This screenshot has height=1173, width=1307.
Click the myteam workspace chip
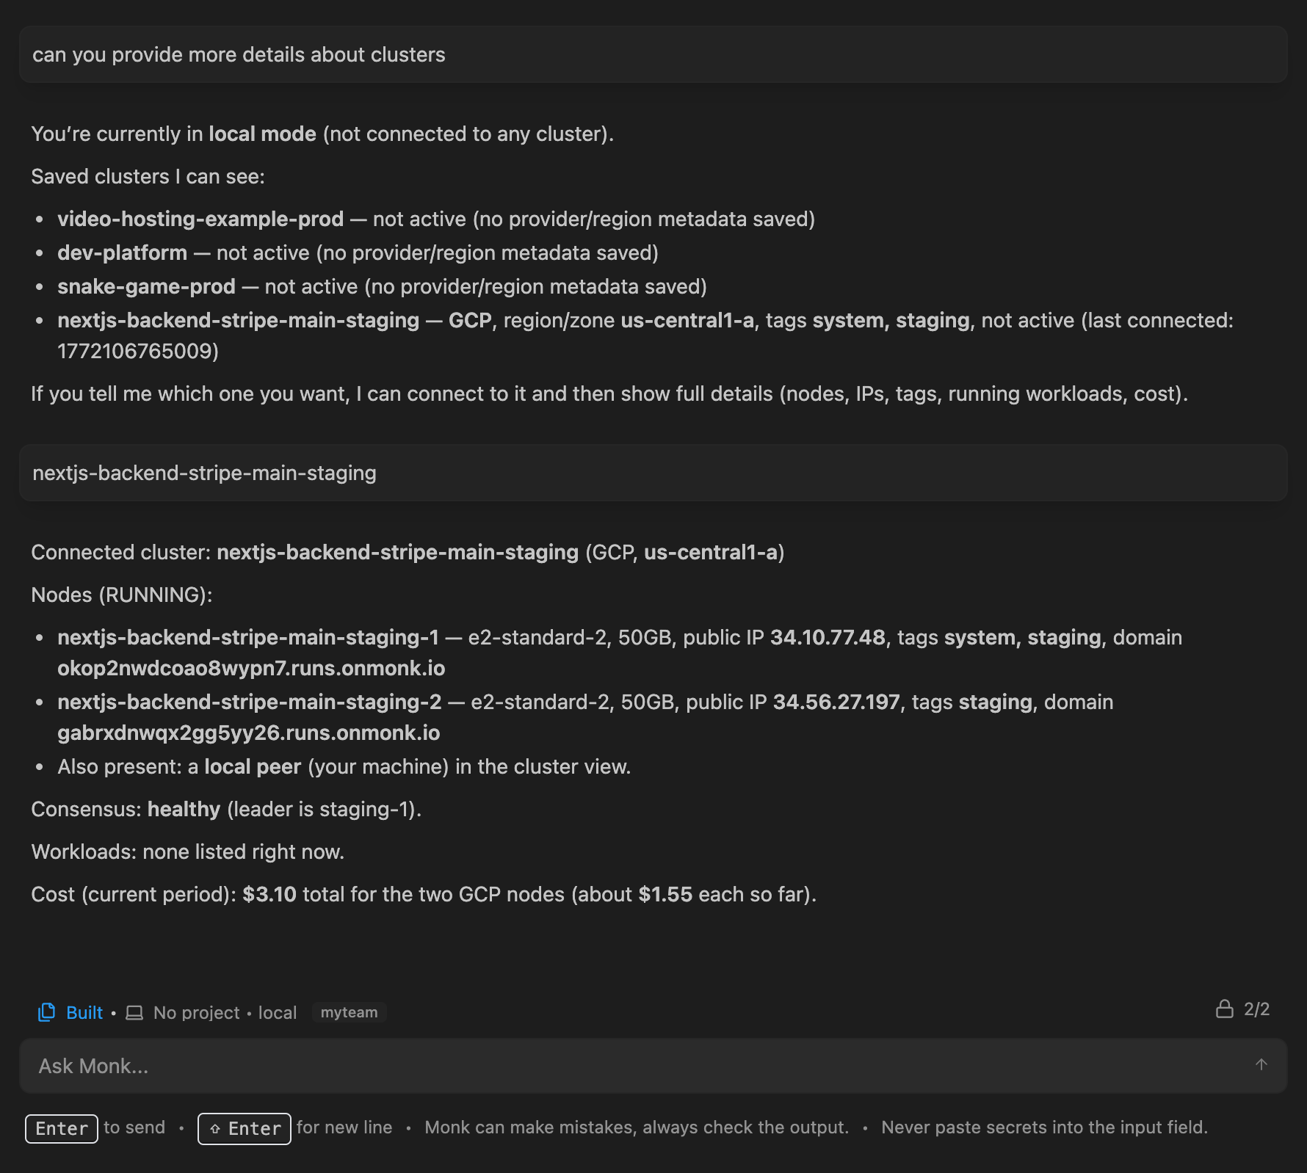[350, 1013]
